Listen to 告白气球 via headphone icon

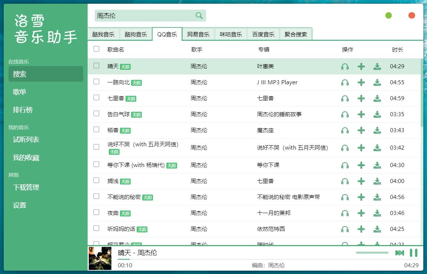coord(345,114)
